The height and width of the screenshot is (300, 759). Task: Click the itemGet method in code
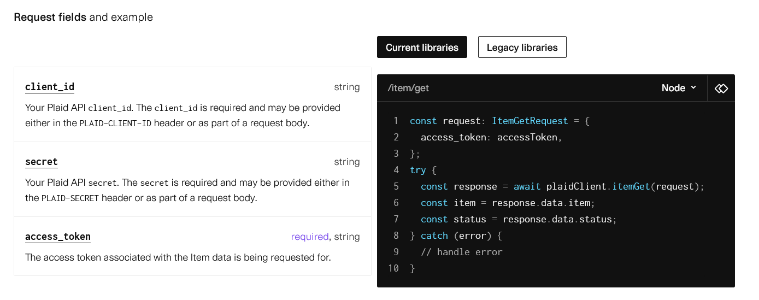click(631, 186)
